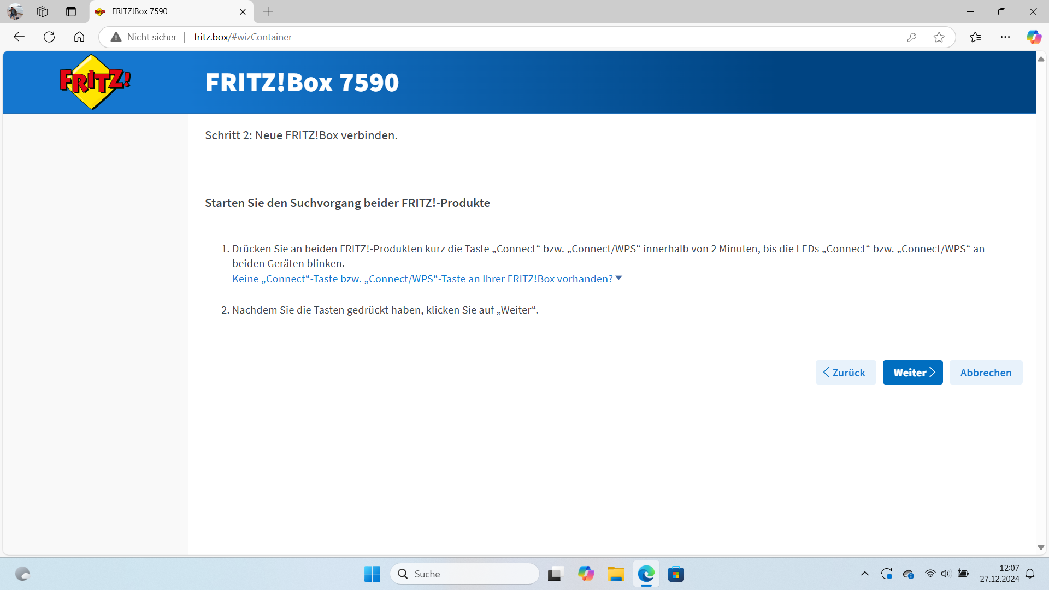Open browser Settings and more menu
Image resolution: width=1049 pixels, height=590 pixels.
1005,37
